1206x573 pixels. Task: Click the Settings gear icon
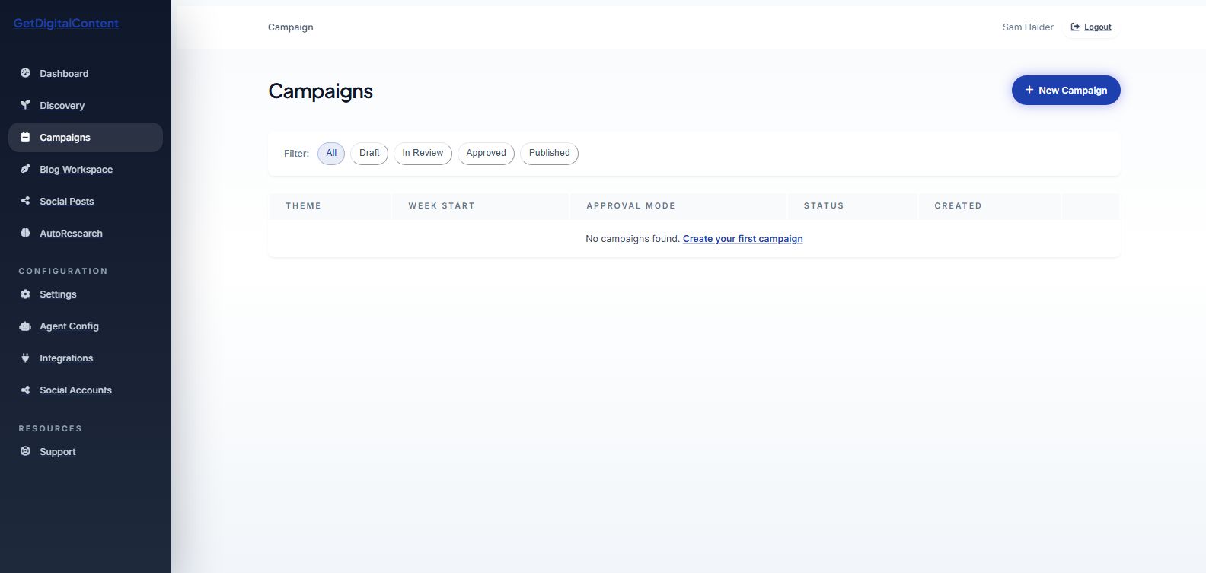[x=25, y=294]
